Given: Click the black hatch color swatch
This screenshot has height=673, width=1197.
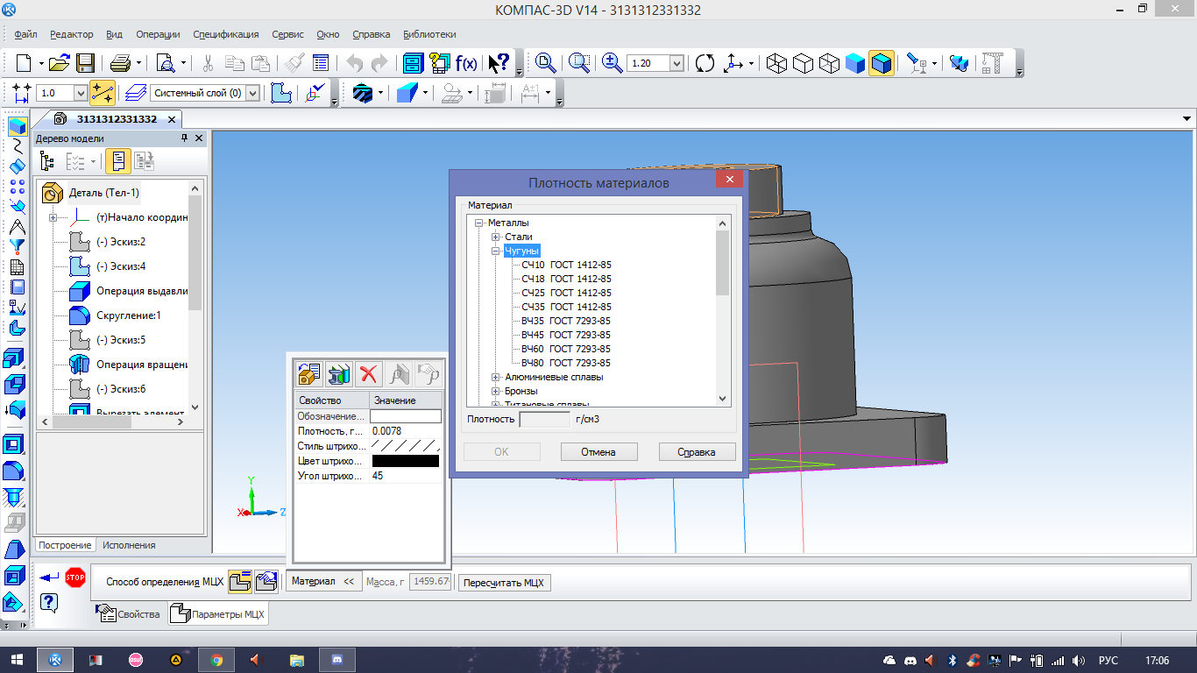Looking at the screenshot, I should click(406, 461).
